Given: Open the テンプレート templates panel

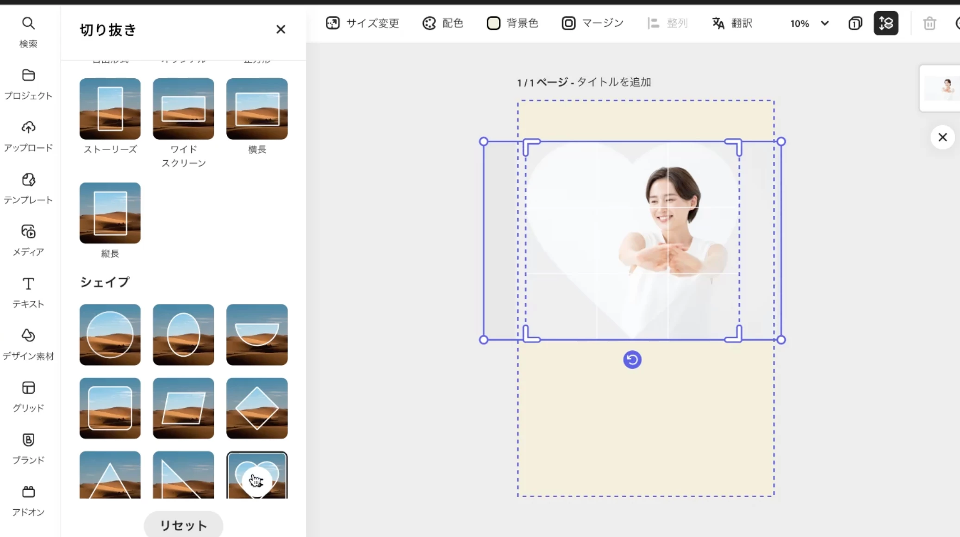Looking at the screenshot, I should tap(28, 188).
